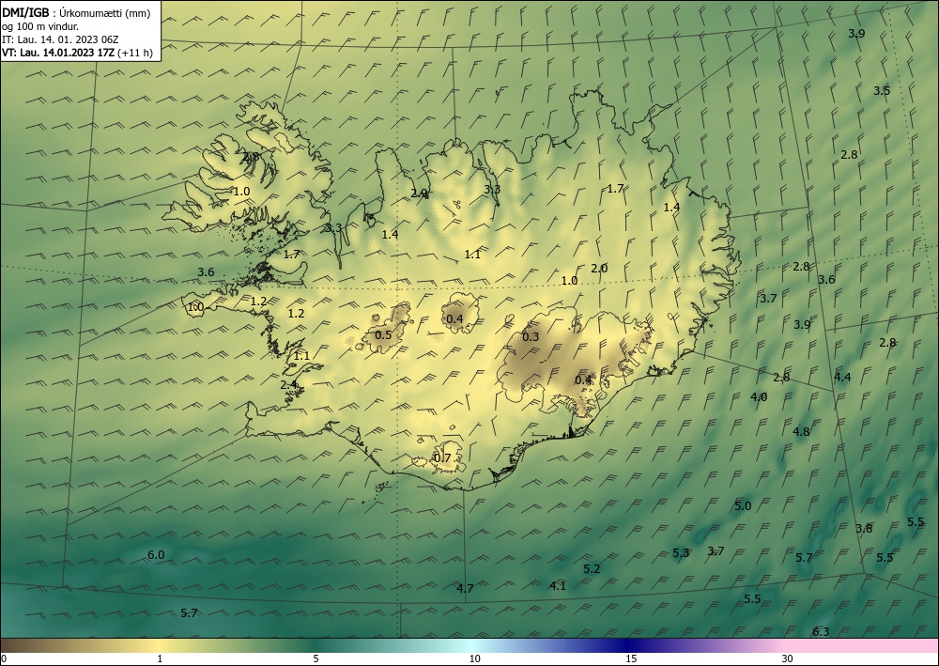Click the 5.2 value label
Viewport: 939px width, 666px height.
click(x=592, y=569)
